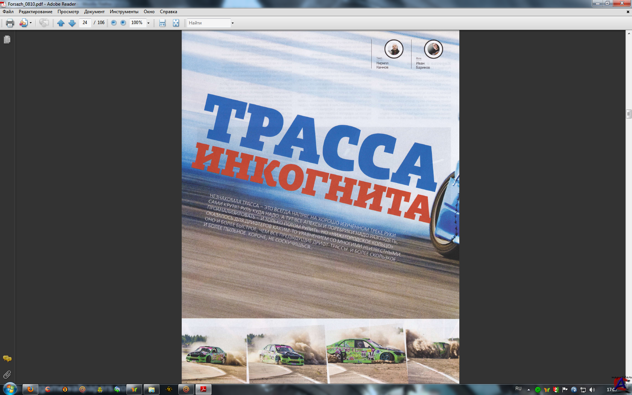Click the page number field showing 24
This screenshot has width=632, height=395.
coord(85,23)
